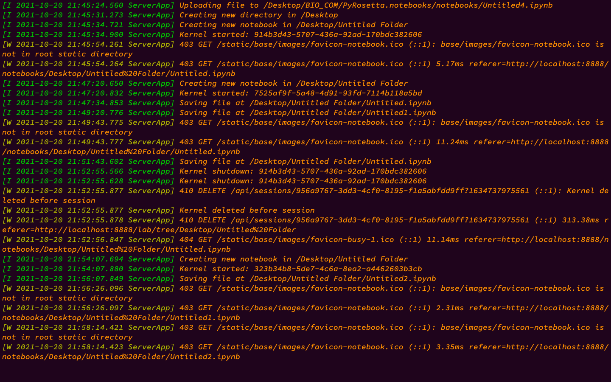Click the 'Creating new notebook' entry at 21:54:07

(293, 259)
